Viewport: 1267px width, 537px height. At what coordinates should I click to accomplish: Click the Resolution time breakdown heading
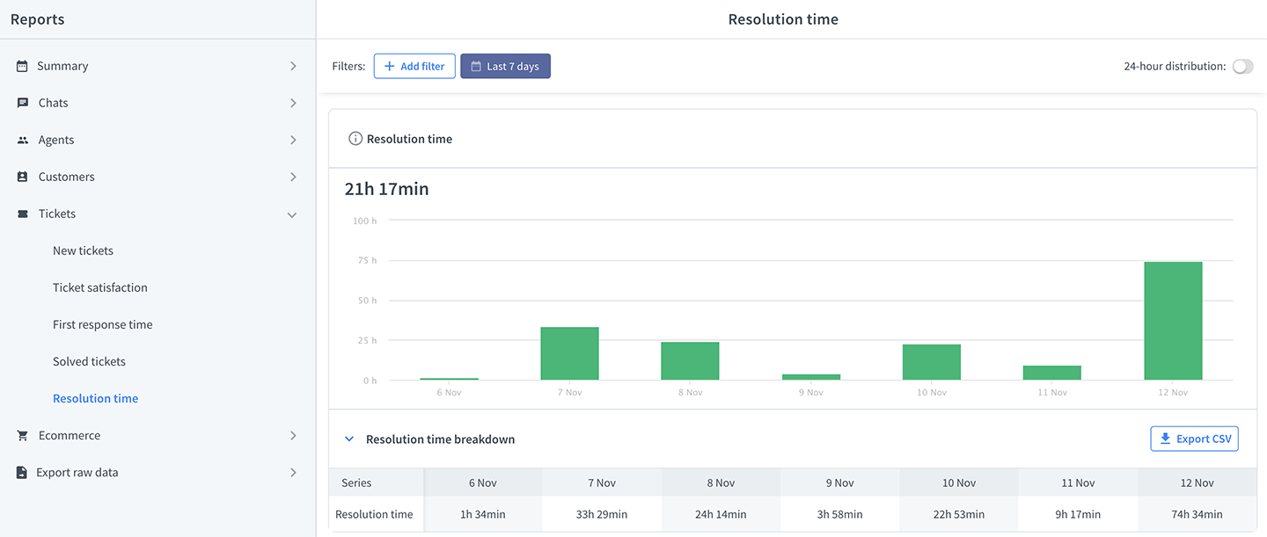click(x=440, y=439)
